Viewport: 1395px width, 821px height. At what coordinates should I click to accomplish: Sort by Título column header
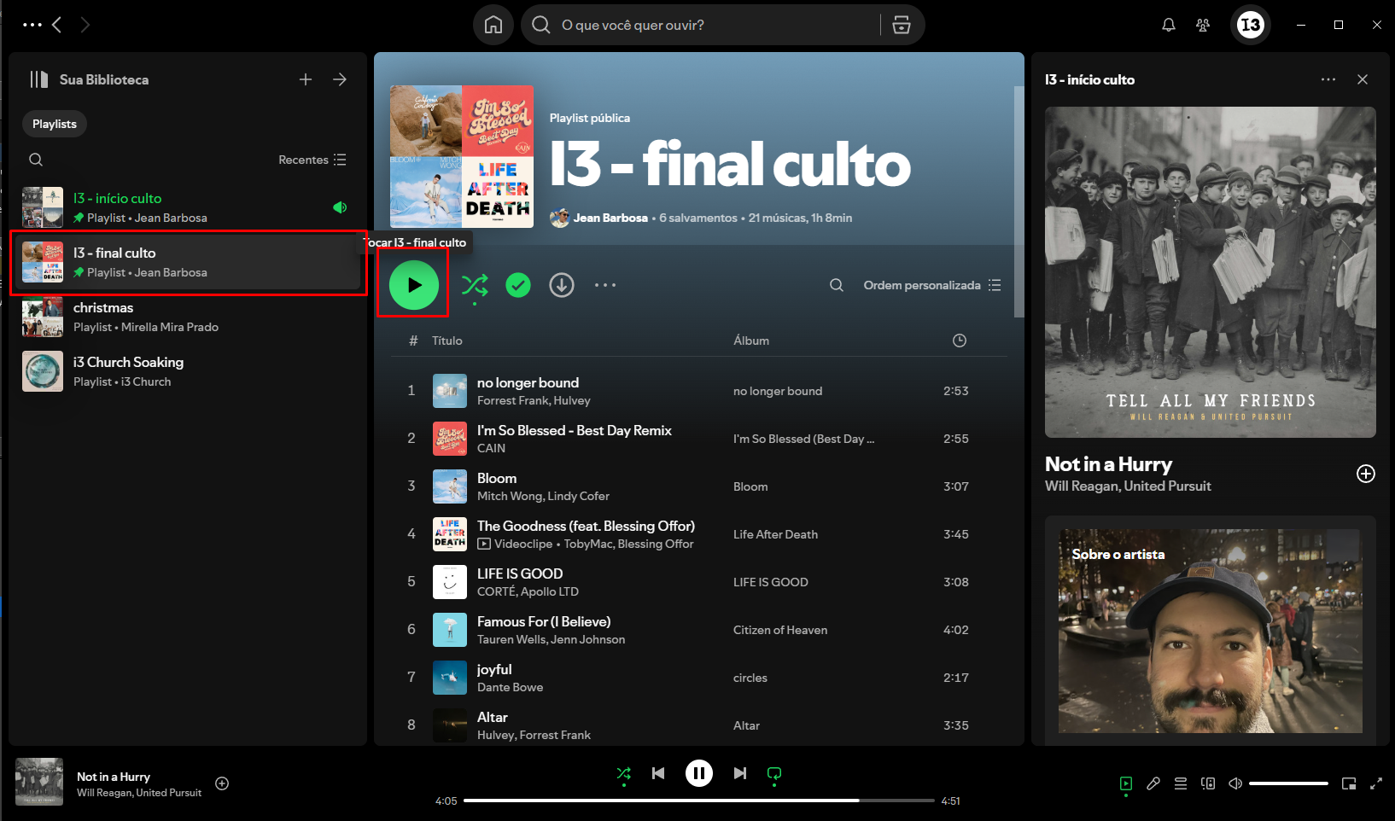tap(447, 341)
